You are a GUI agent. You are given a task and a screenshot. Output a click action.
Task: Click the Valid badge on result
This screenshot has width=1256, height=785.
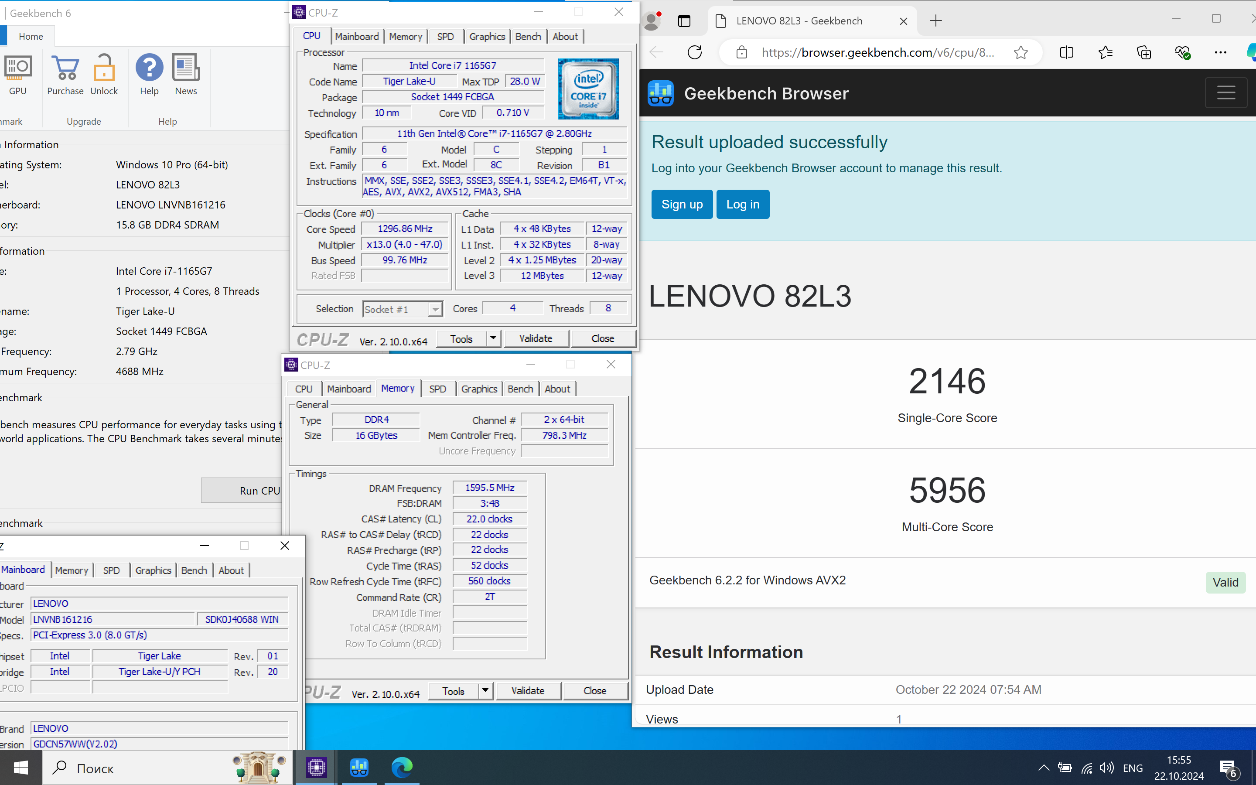1225,582
